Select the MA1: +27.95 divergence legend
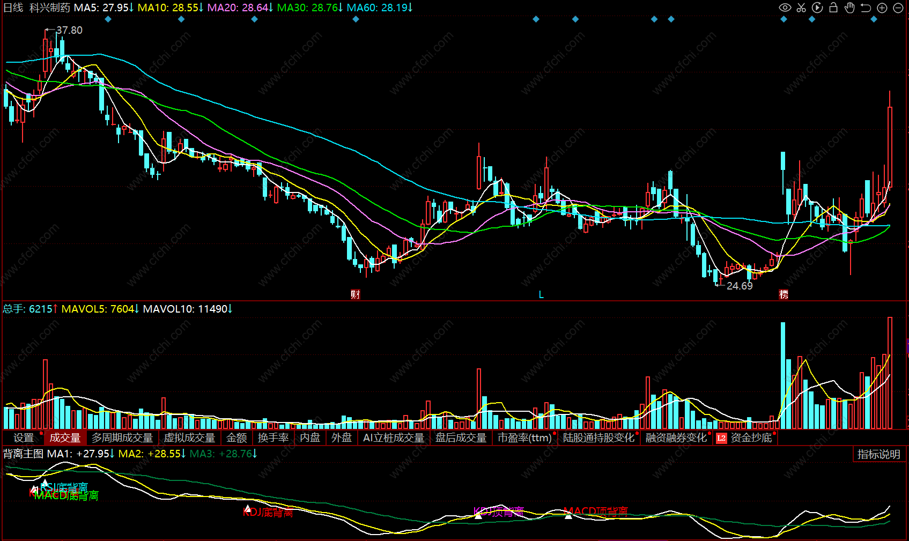Image resolution: width=909 pixels, height=541 pixels. point(81,454)
